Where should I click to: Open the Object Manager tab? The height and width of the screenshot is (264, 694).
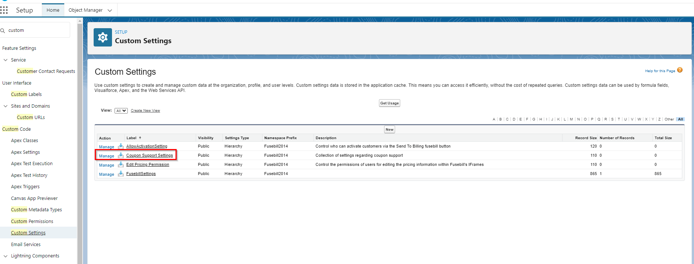[86, 10]
